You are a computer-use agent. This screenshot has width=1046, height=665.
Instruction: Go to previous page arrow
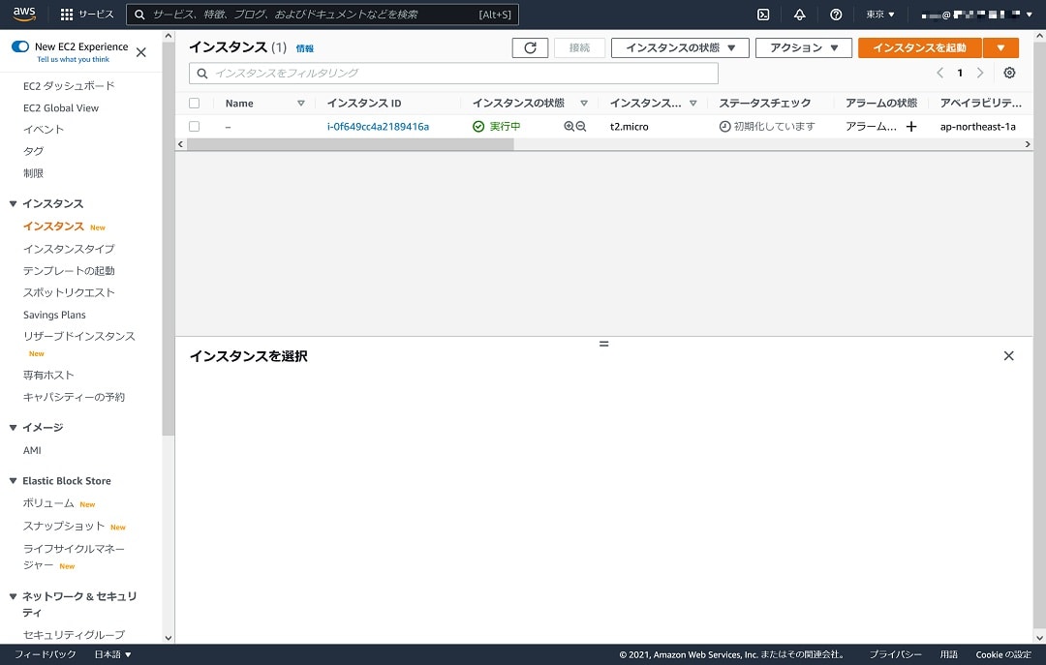[x=939, y=73]
